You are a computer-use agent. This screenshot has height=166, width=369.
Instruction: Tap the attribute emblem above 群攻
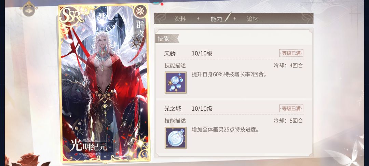click(140, 12)
